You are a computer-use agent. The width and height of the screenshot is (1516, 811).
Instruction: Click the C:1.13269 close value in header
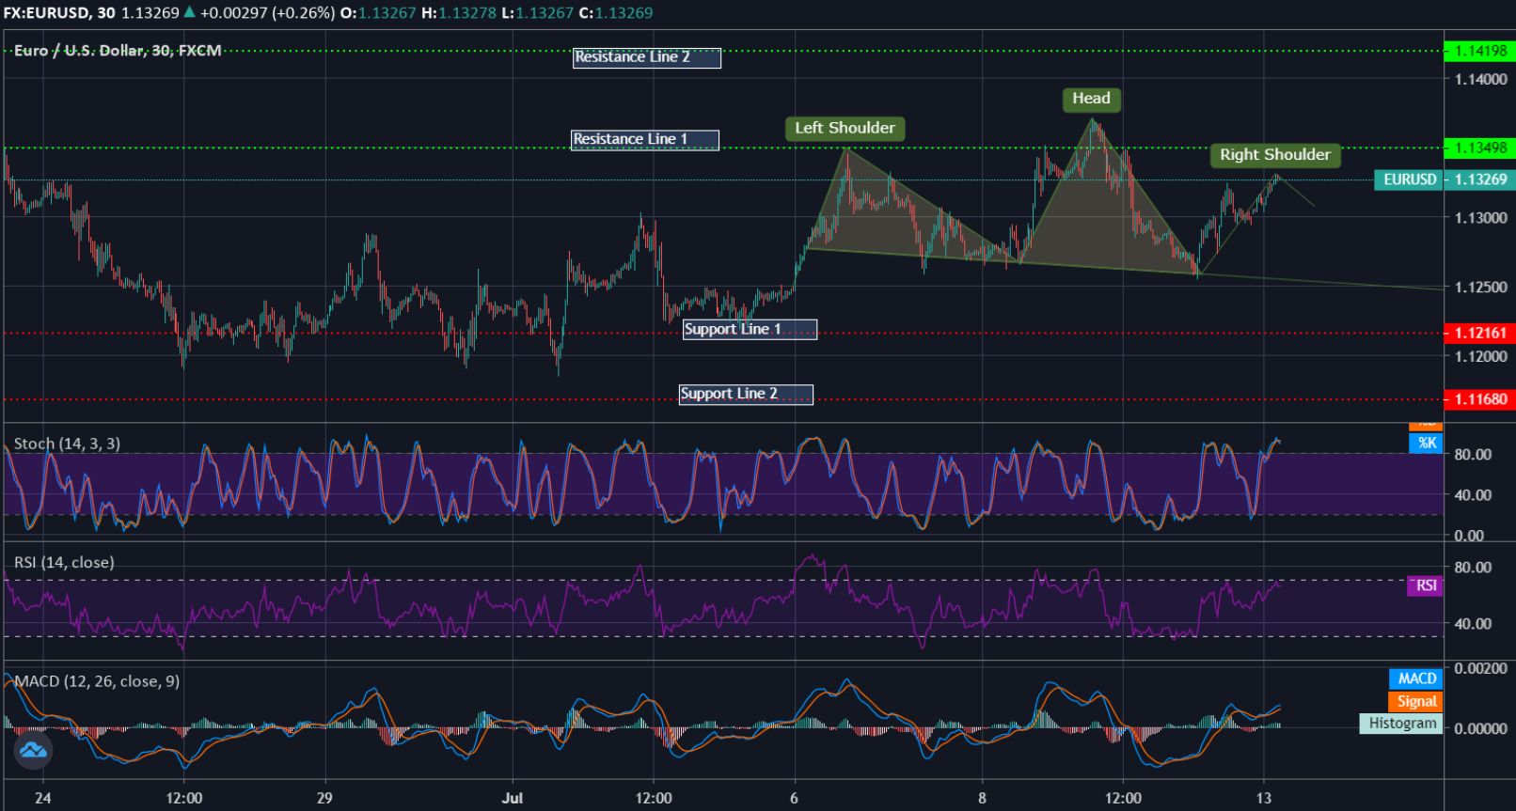pos(615,13)
